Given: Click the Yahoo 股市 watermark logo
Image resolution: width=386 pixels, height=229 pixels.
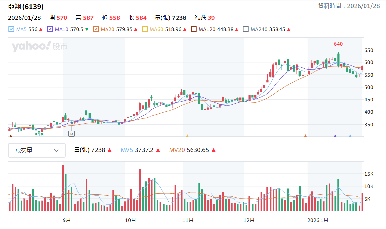Looking at the screenshot, I should (x=39, y=46).
